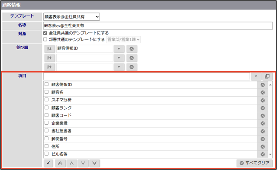Move selected items to top
The height and width of the screenshot is (170, 277).
pyautogui.click(x=60, y=163)
